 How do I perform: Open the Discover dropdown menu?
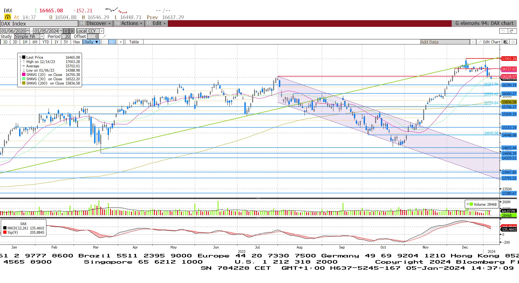(x=95, y=23)
